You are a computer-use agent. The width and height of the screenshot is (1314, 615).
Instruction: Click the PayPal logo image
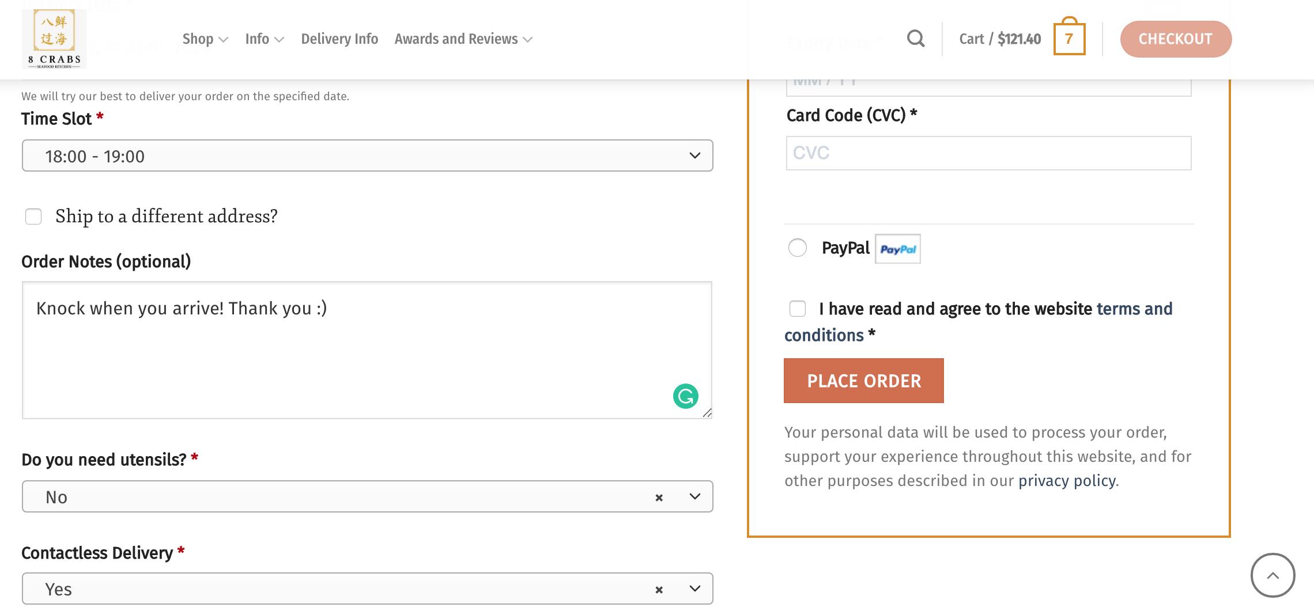pyautogui.click(x=897, y=249)
